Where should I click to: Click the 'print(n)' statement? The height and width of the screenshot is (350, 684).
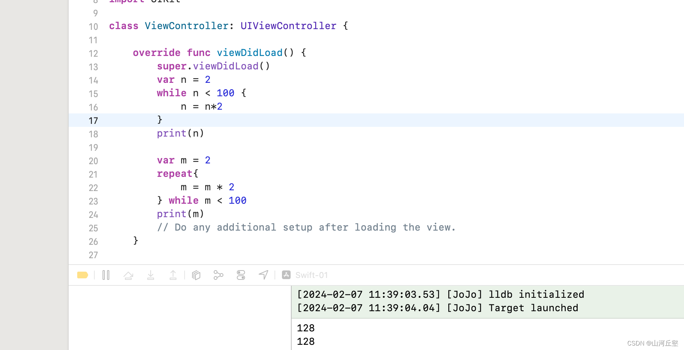(x=181, y=134)
